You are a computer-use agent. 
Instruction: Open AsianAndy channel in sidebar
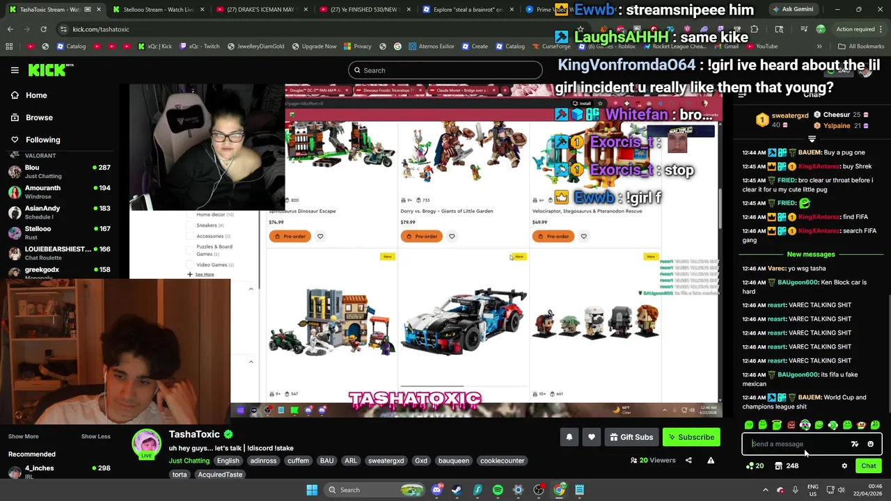click(60, 212)
